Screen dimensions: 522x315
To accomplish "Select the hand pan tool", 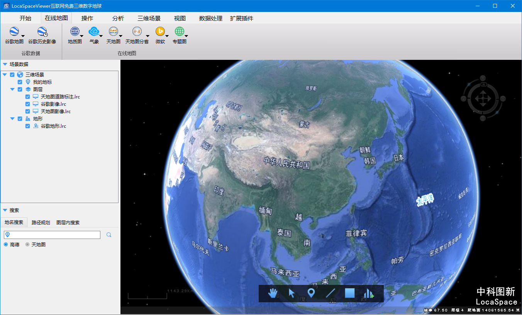I will coord(273,293).
